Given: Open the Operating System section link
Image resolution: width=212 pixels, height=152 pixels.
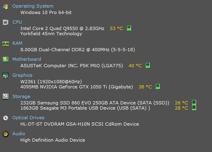Looking at the screenshot, I should (x=33, y=6).
